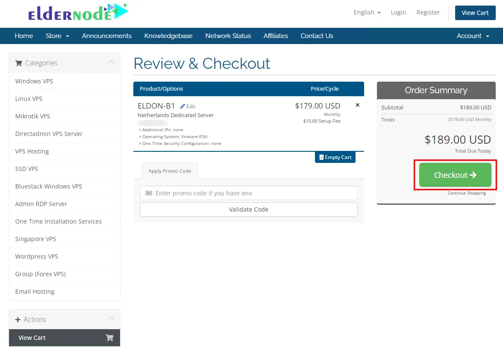Click the Validate Code button
The width and height of the screenshot is (503, 348).
click(x=249, y=209)
